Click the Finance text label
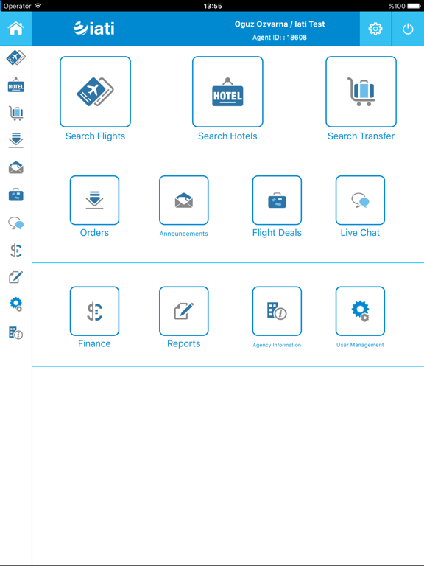This screenshot has width=424, height=566. (x=94, y=343)
